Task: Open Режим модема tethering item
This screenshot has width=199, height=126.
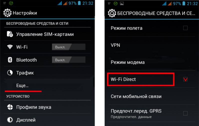Action: coord(152,62)
